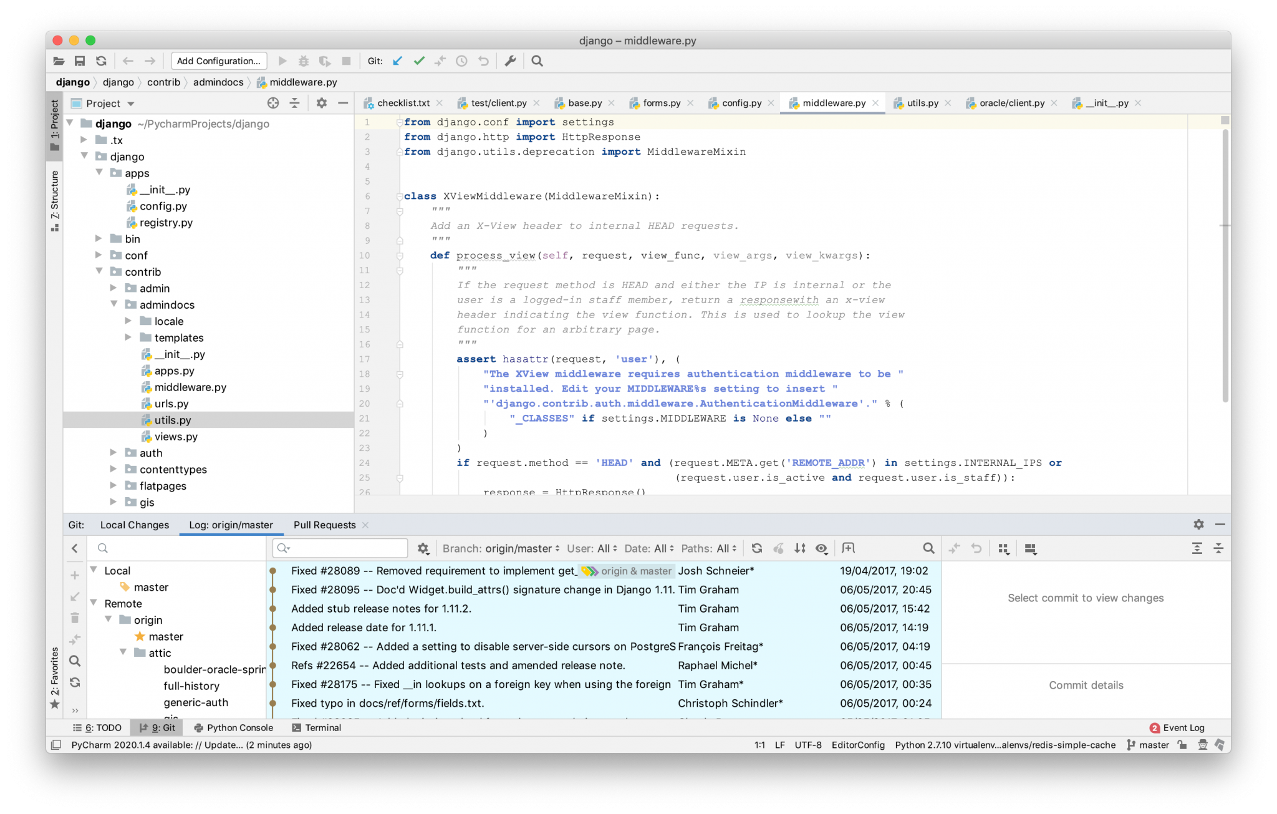Viewport: 1277px width, 814px height.
Task: Open the Local Changes tab
Action: pos(134,525)
